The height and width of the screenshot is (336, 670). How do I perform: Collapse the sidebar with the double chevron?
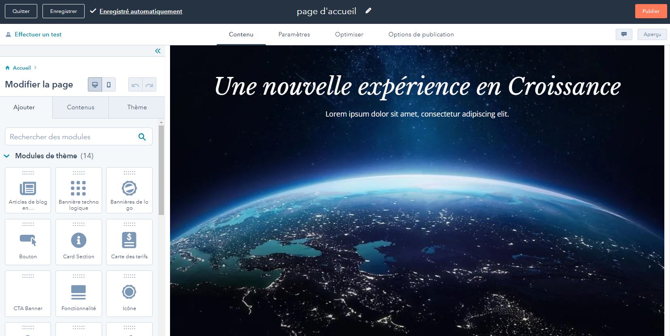coord(158,51)
